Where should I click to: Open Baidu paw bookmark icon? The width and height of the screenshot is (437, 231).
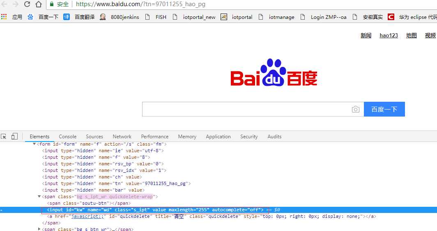(x=30, y=17)
